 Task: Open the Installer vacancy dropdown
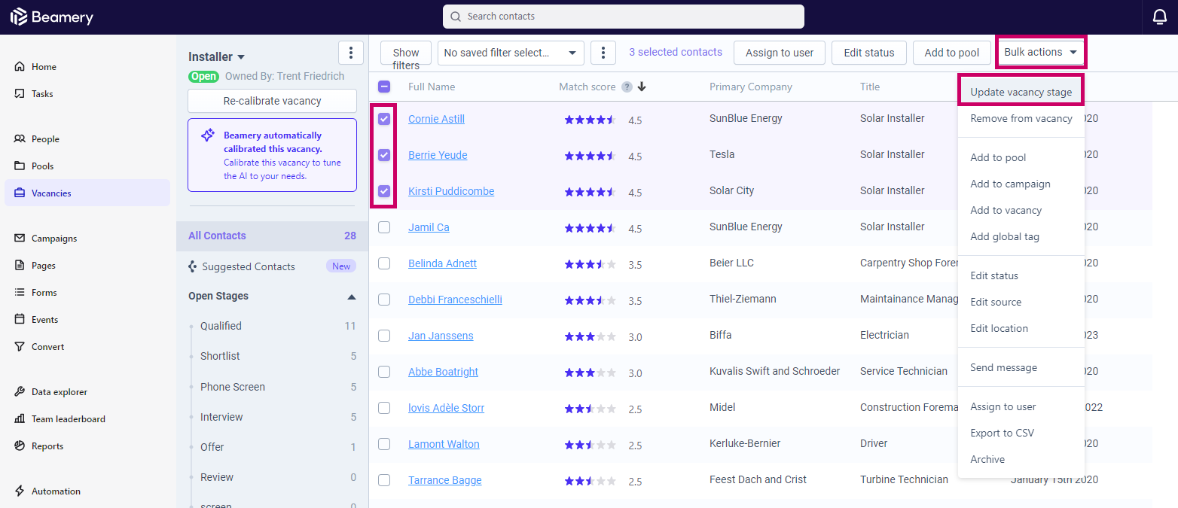[217, 57]
